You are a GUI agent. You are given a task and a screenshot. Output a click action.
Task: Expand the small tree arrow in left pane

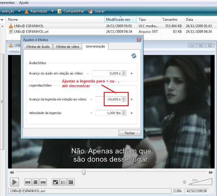2,26
